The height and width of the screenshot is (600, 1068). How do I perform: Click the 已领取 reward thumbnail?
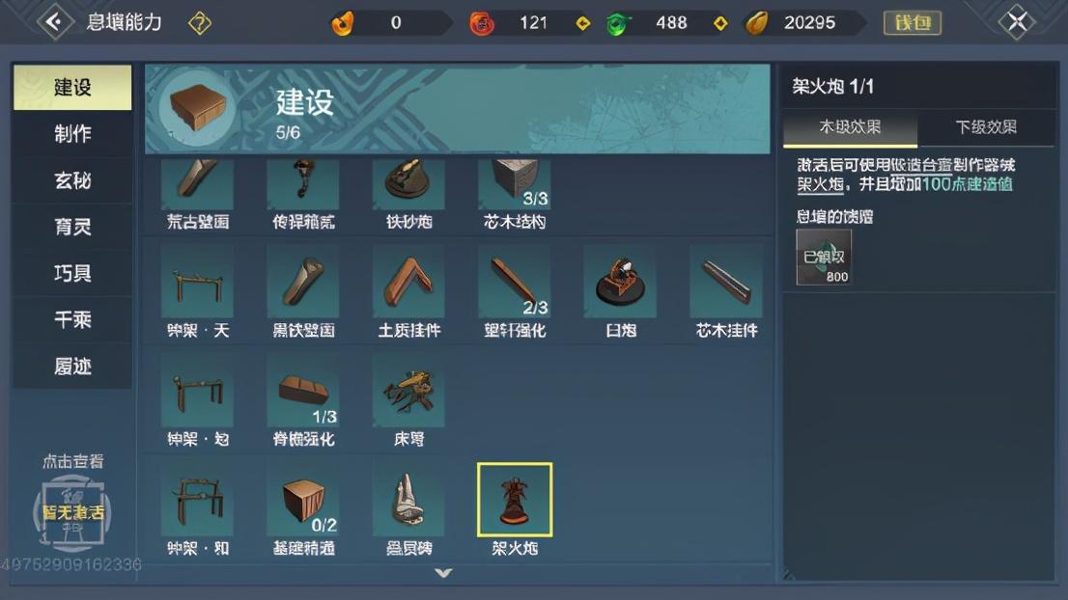[x=824, y=258]
